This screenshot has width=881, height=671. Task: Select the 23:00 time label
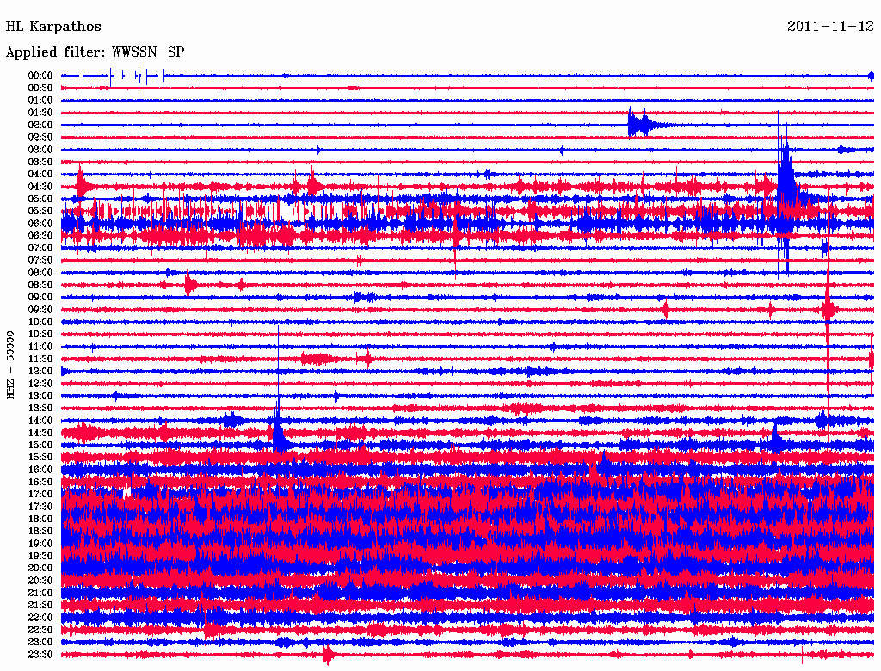point(40,643)
